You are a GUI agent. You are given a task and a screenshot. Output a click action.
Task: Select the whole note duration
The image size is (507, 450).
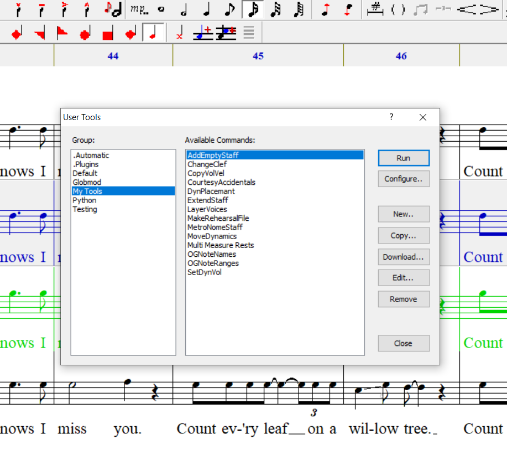point(161,9)
